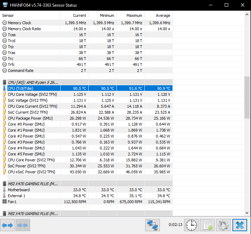
Task: Click chip icon of CPU [#0] AMD Ryzen group
Action: click(x=5, y=82)
